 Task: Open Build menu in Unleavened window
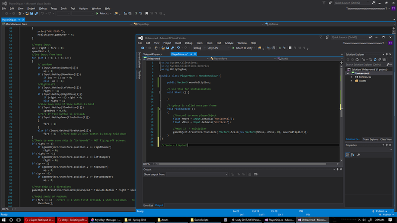[x=178, y=43]
